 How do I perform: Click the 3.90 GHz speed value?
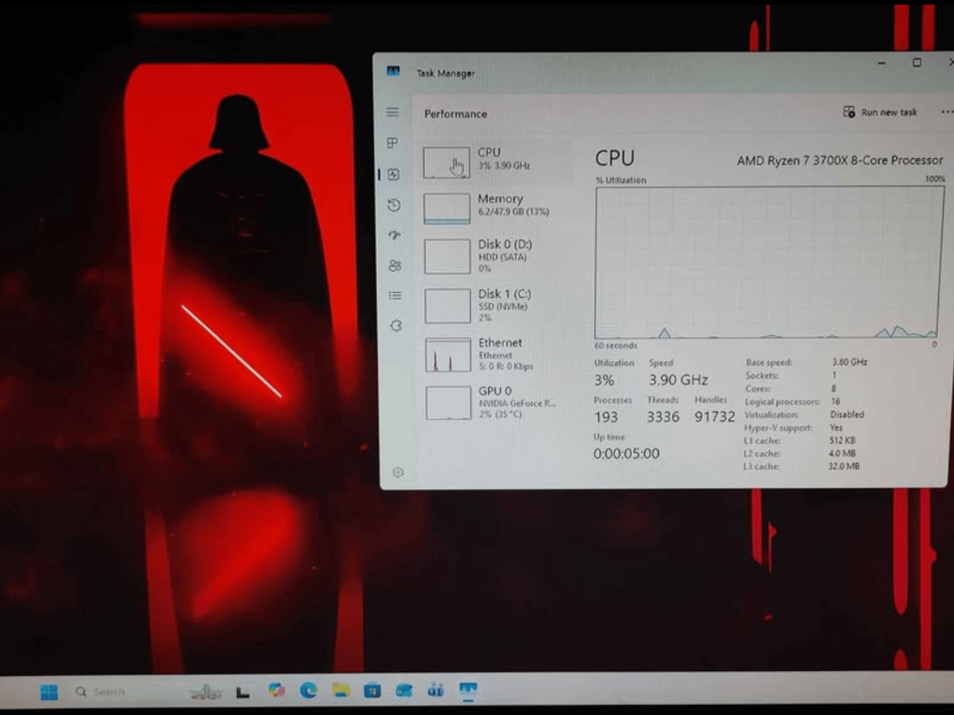679,380
